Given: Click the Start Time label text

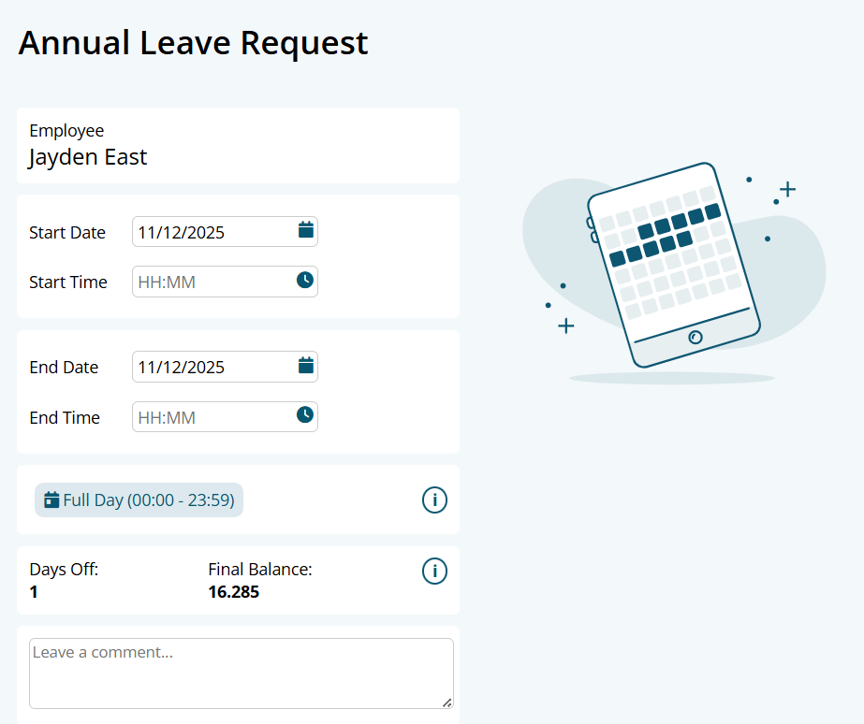Looking at the screenshot, I should pyautogui.click(x=68, y=282).
